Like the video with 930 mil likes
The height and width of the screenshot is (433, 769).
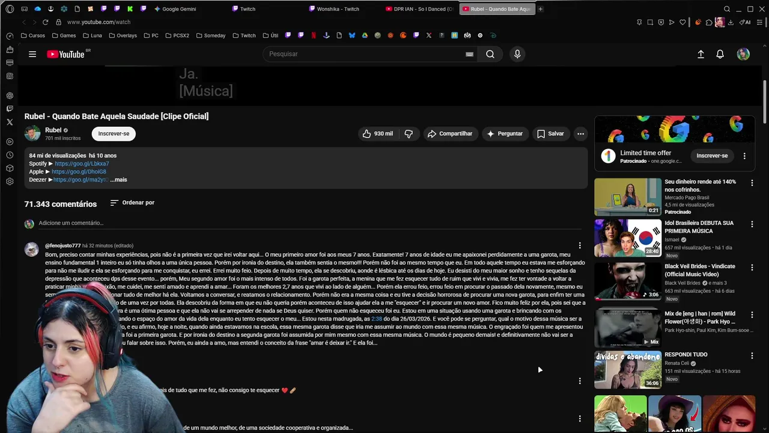(377, 134)
